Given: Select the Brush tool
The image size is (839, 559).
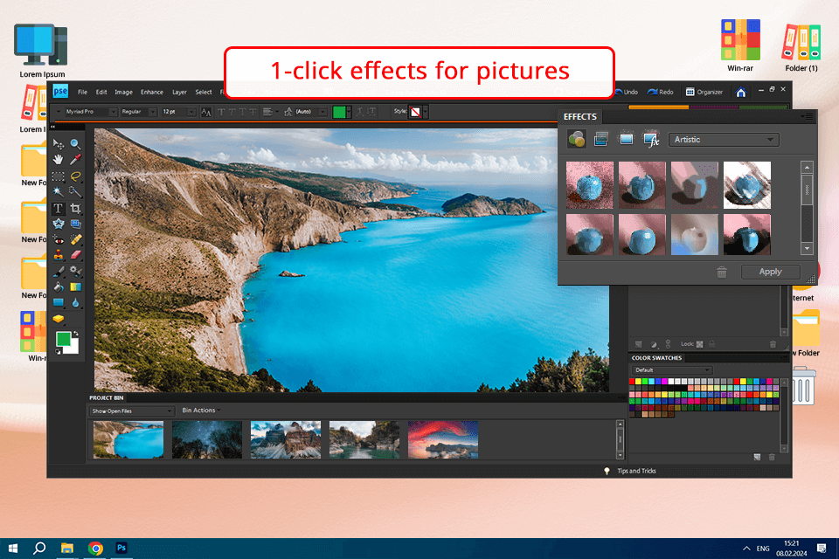Looking at the screenshot, I should pos(59,272).
